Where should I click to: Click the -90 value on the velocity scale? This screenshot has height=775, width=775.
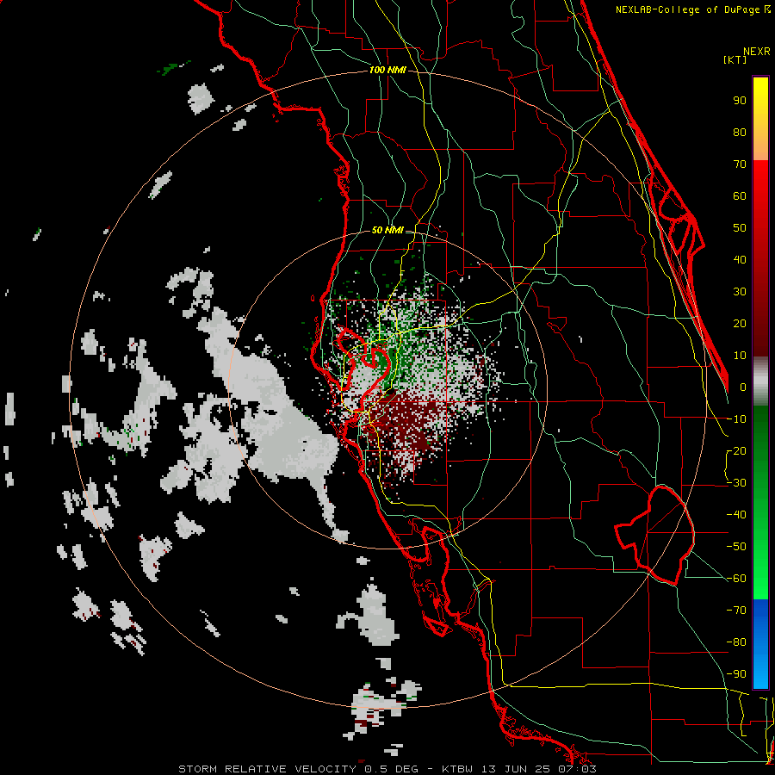[x=736, y=673]
